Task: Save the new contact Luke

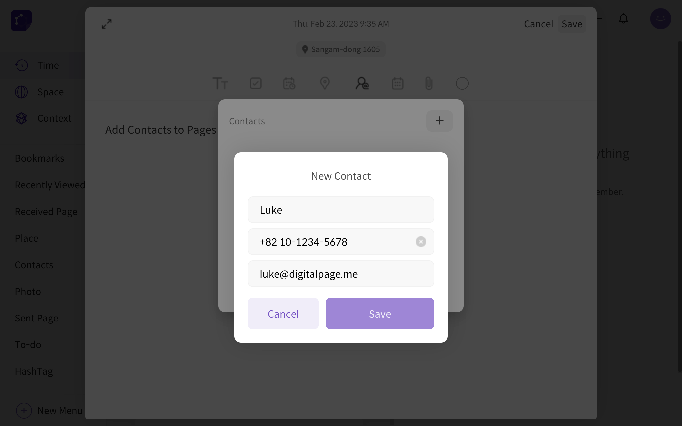Action: 380,314
